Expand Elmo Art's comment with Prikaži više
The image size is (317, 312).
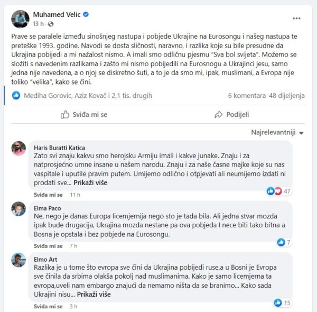point(94,294)
